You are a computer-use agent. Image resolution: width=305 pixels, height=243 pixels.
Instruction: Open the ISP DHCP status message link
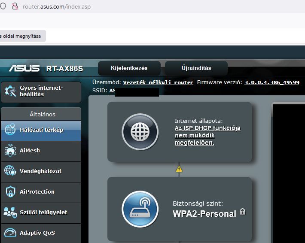[207, 135]
